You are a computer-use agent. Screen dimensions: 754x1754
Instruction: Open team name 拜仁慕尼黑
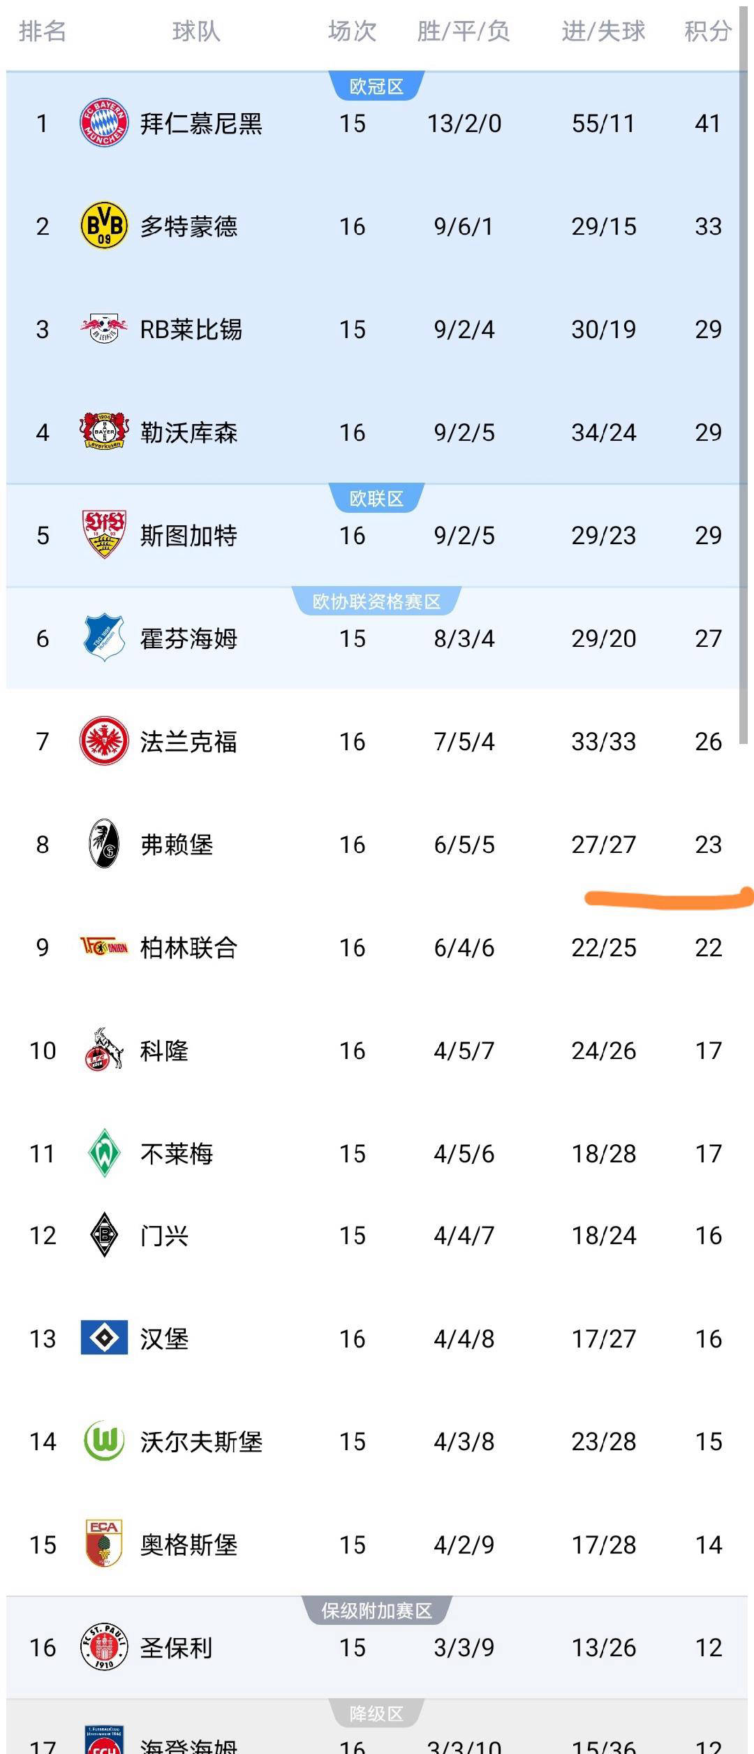pyautogui.click(x=201, y=124)
